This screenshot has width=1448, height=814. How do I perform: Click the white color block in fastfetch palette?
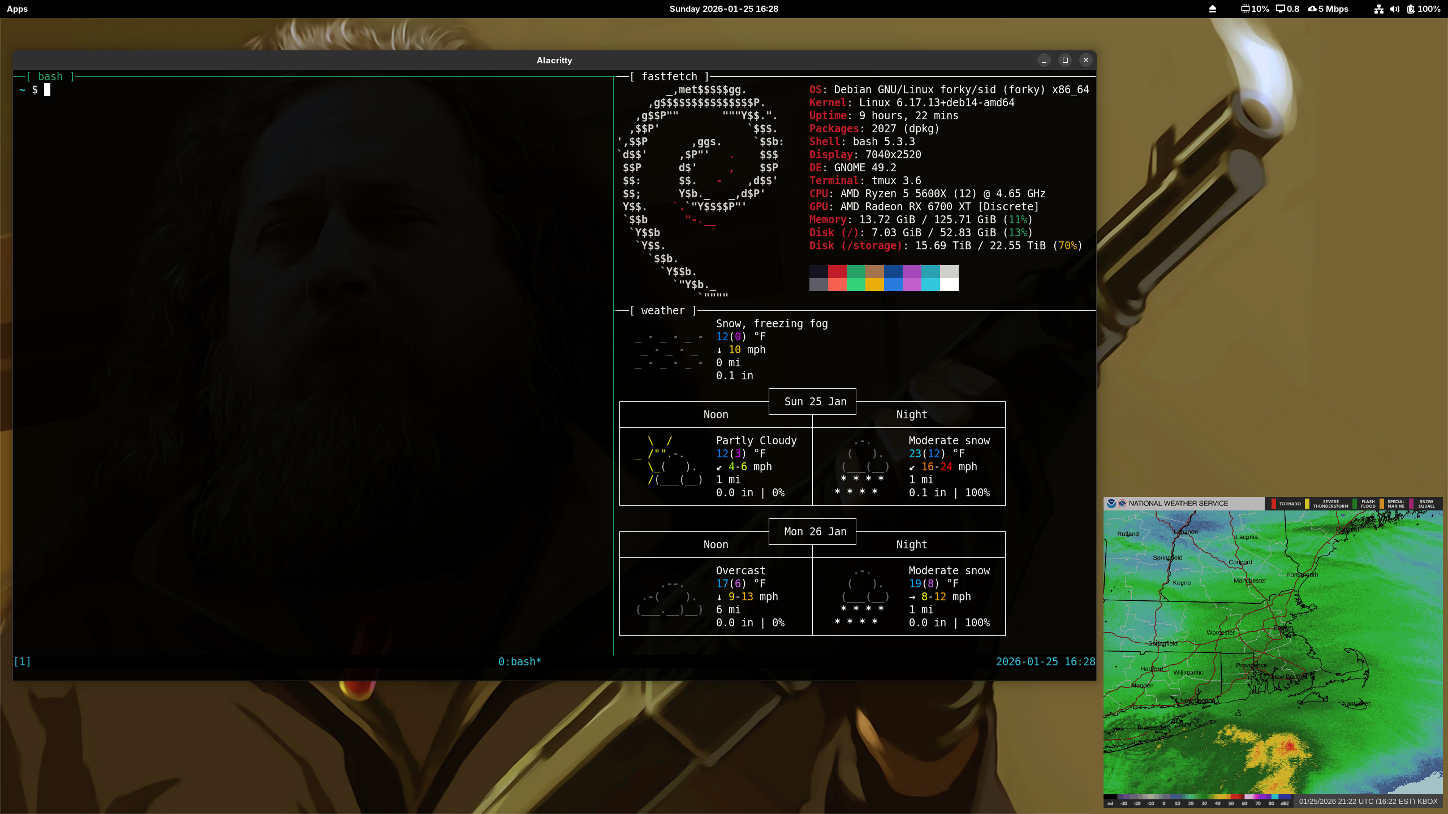coord(949,284)
